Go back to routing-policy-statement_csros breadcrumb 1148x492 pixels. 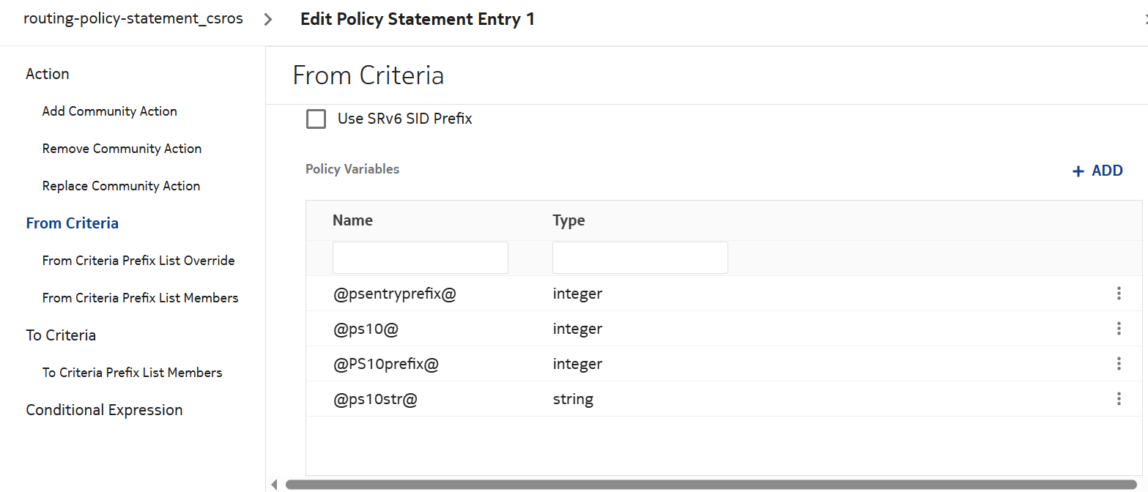[133, 19]
